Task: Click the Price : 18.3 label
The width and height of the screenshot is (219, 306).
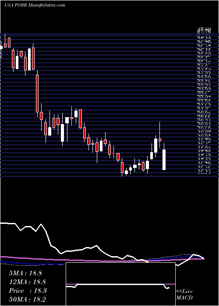Action: (x=28, y=291)
